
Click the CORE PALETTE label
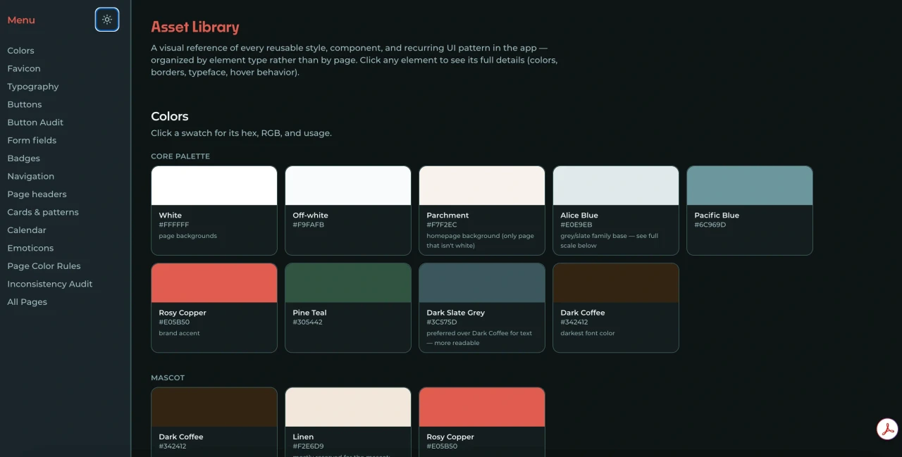coord(180,156)
